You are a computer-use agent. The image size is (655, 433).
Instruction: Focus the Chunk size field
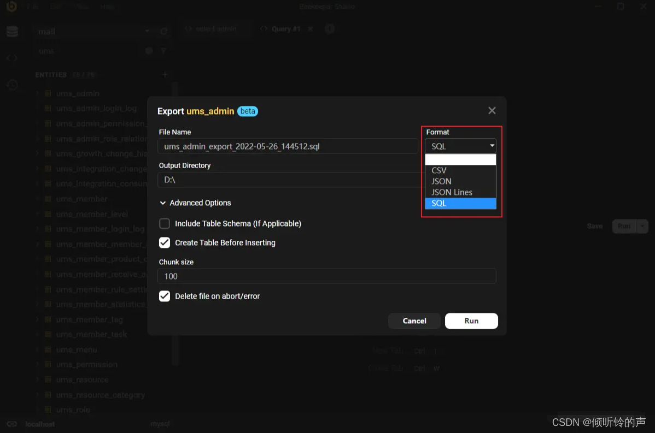(x=327, y=276)
